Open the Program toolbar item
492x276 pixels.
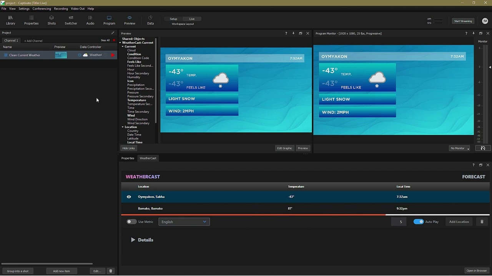click(x=109, y=20)
